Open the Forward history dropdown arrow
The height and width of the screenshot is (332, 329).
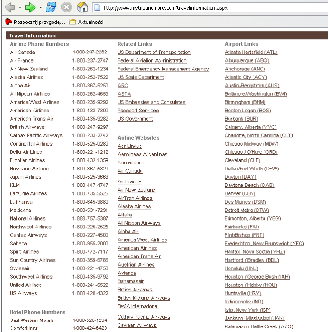click(41, 8)
